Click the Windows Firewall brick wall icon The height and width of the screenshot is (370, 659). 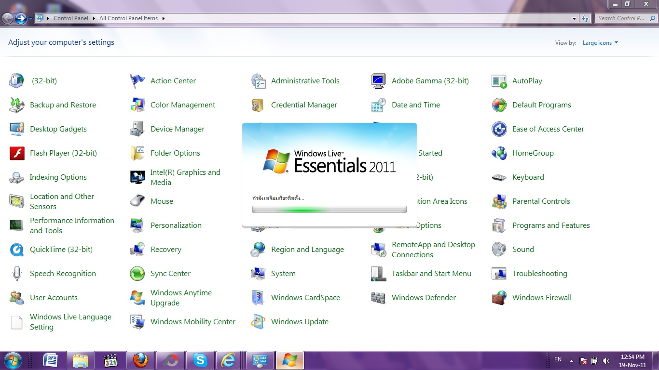click(x=499, y=298)
